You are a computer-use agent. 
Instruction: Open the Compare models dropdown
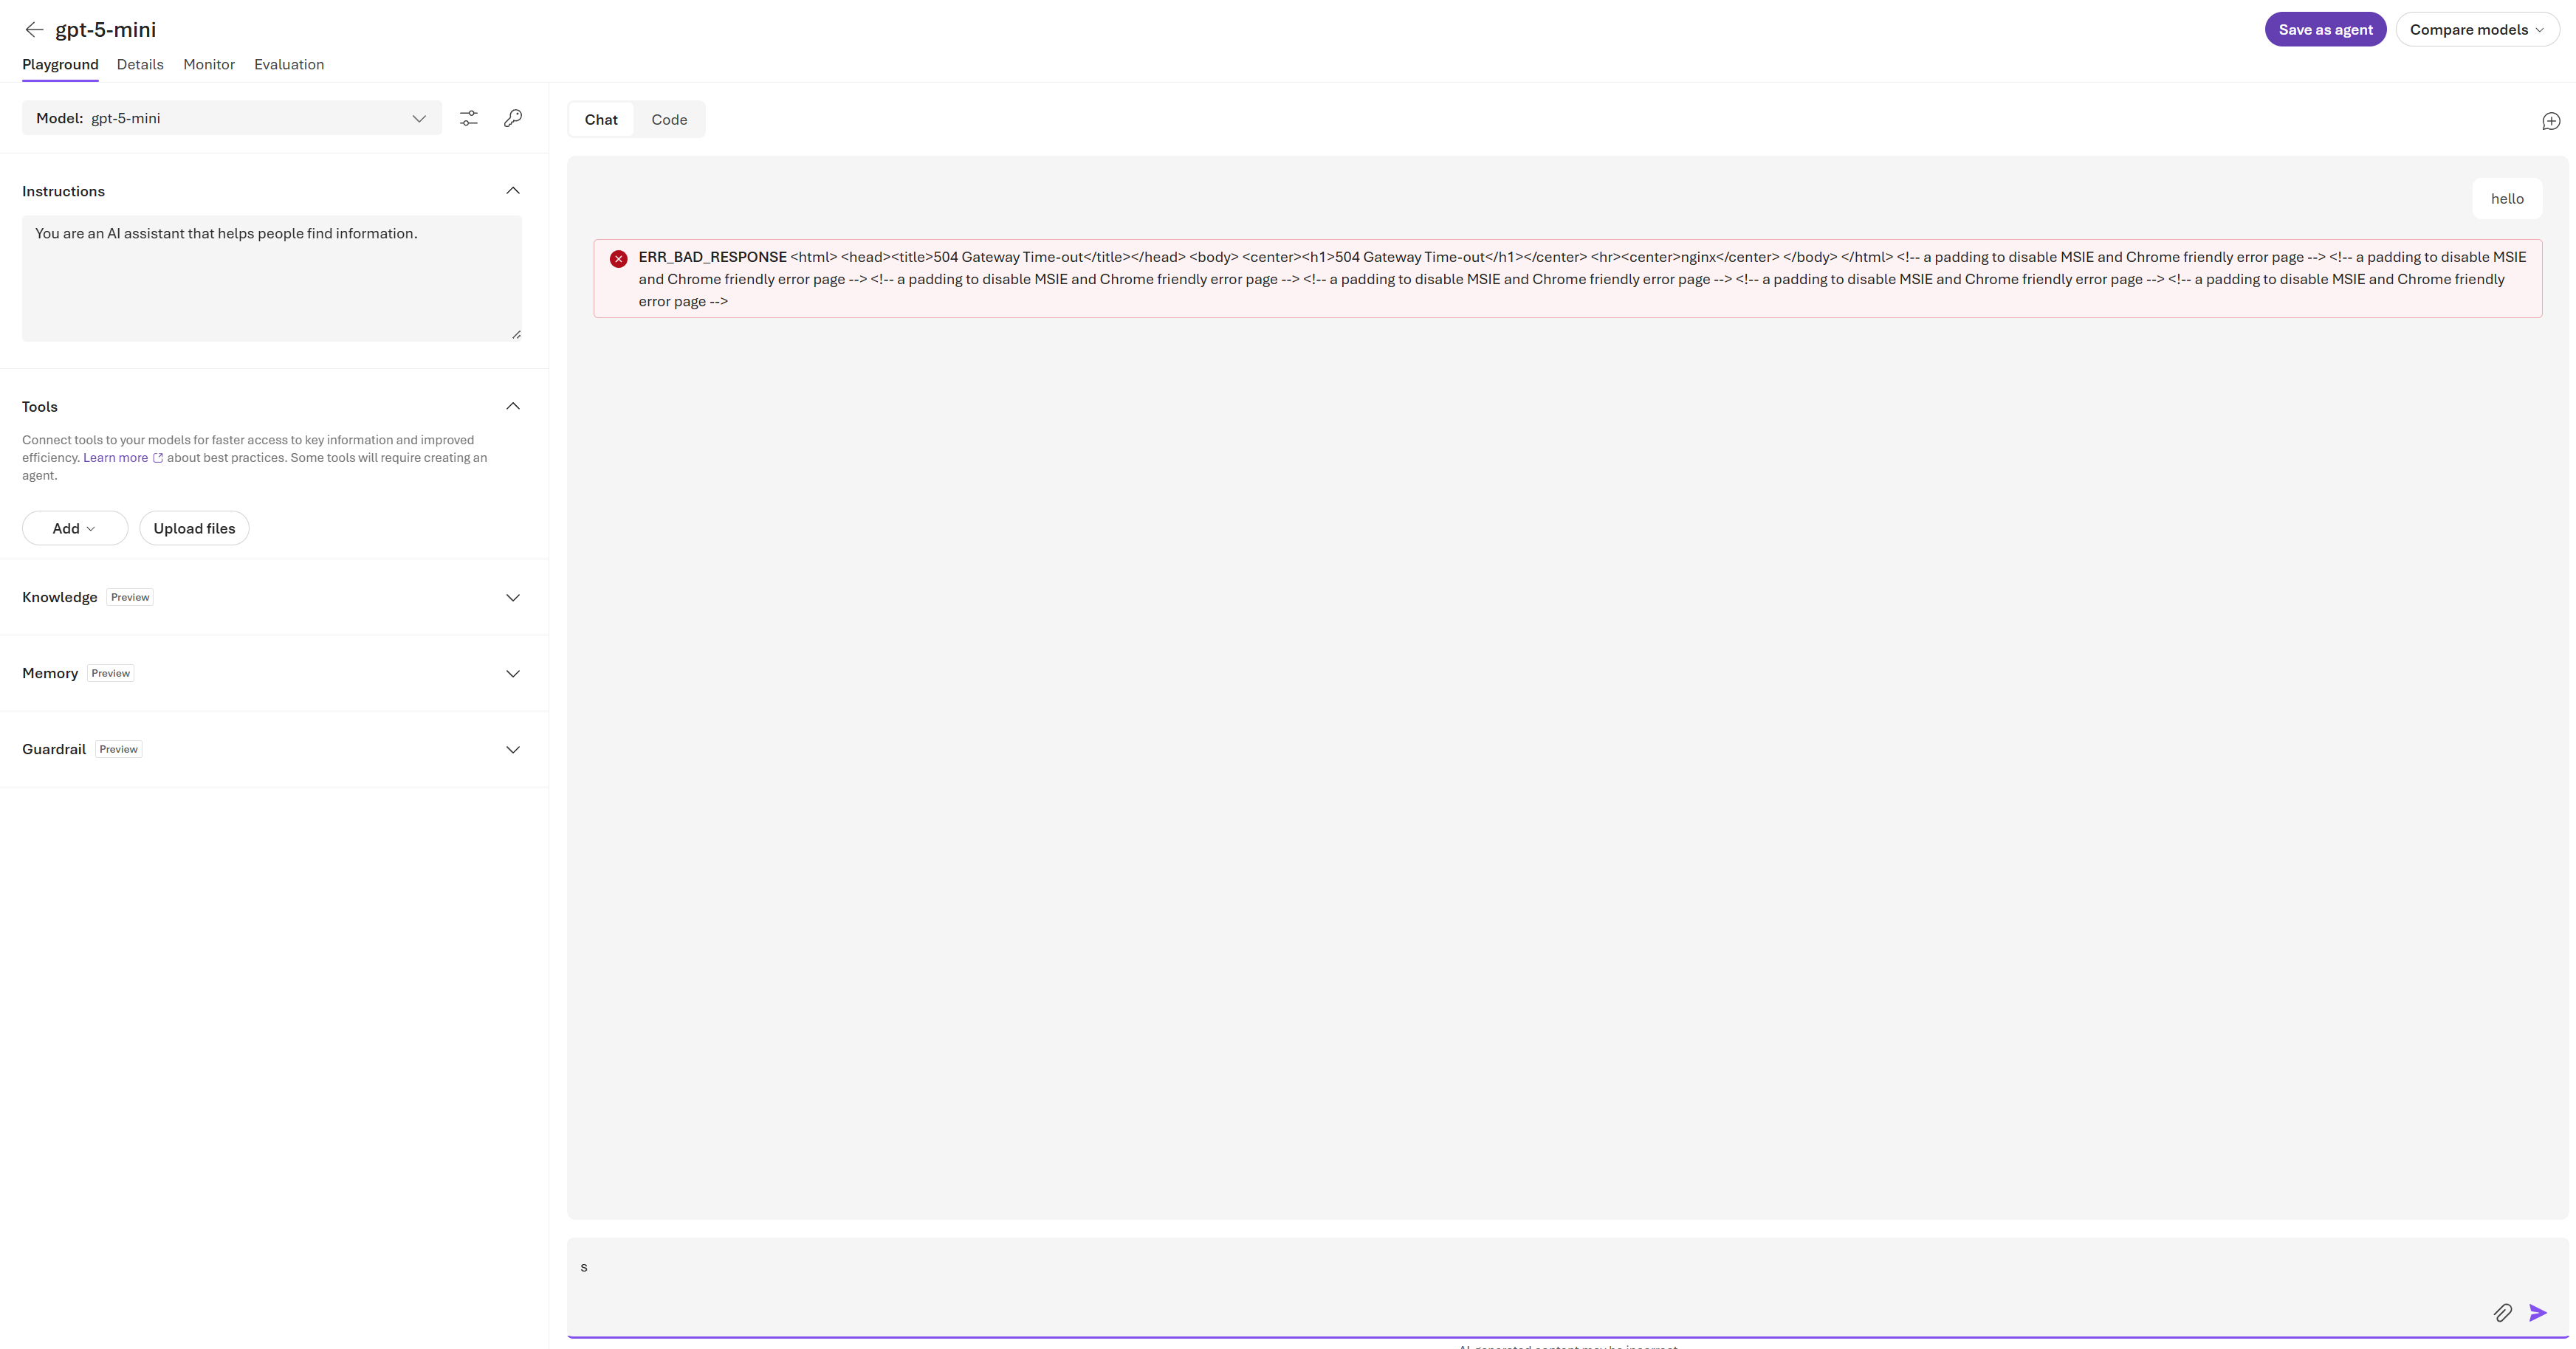2477,30
